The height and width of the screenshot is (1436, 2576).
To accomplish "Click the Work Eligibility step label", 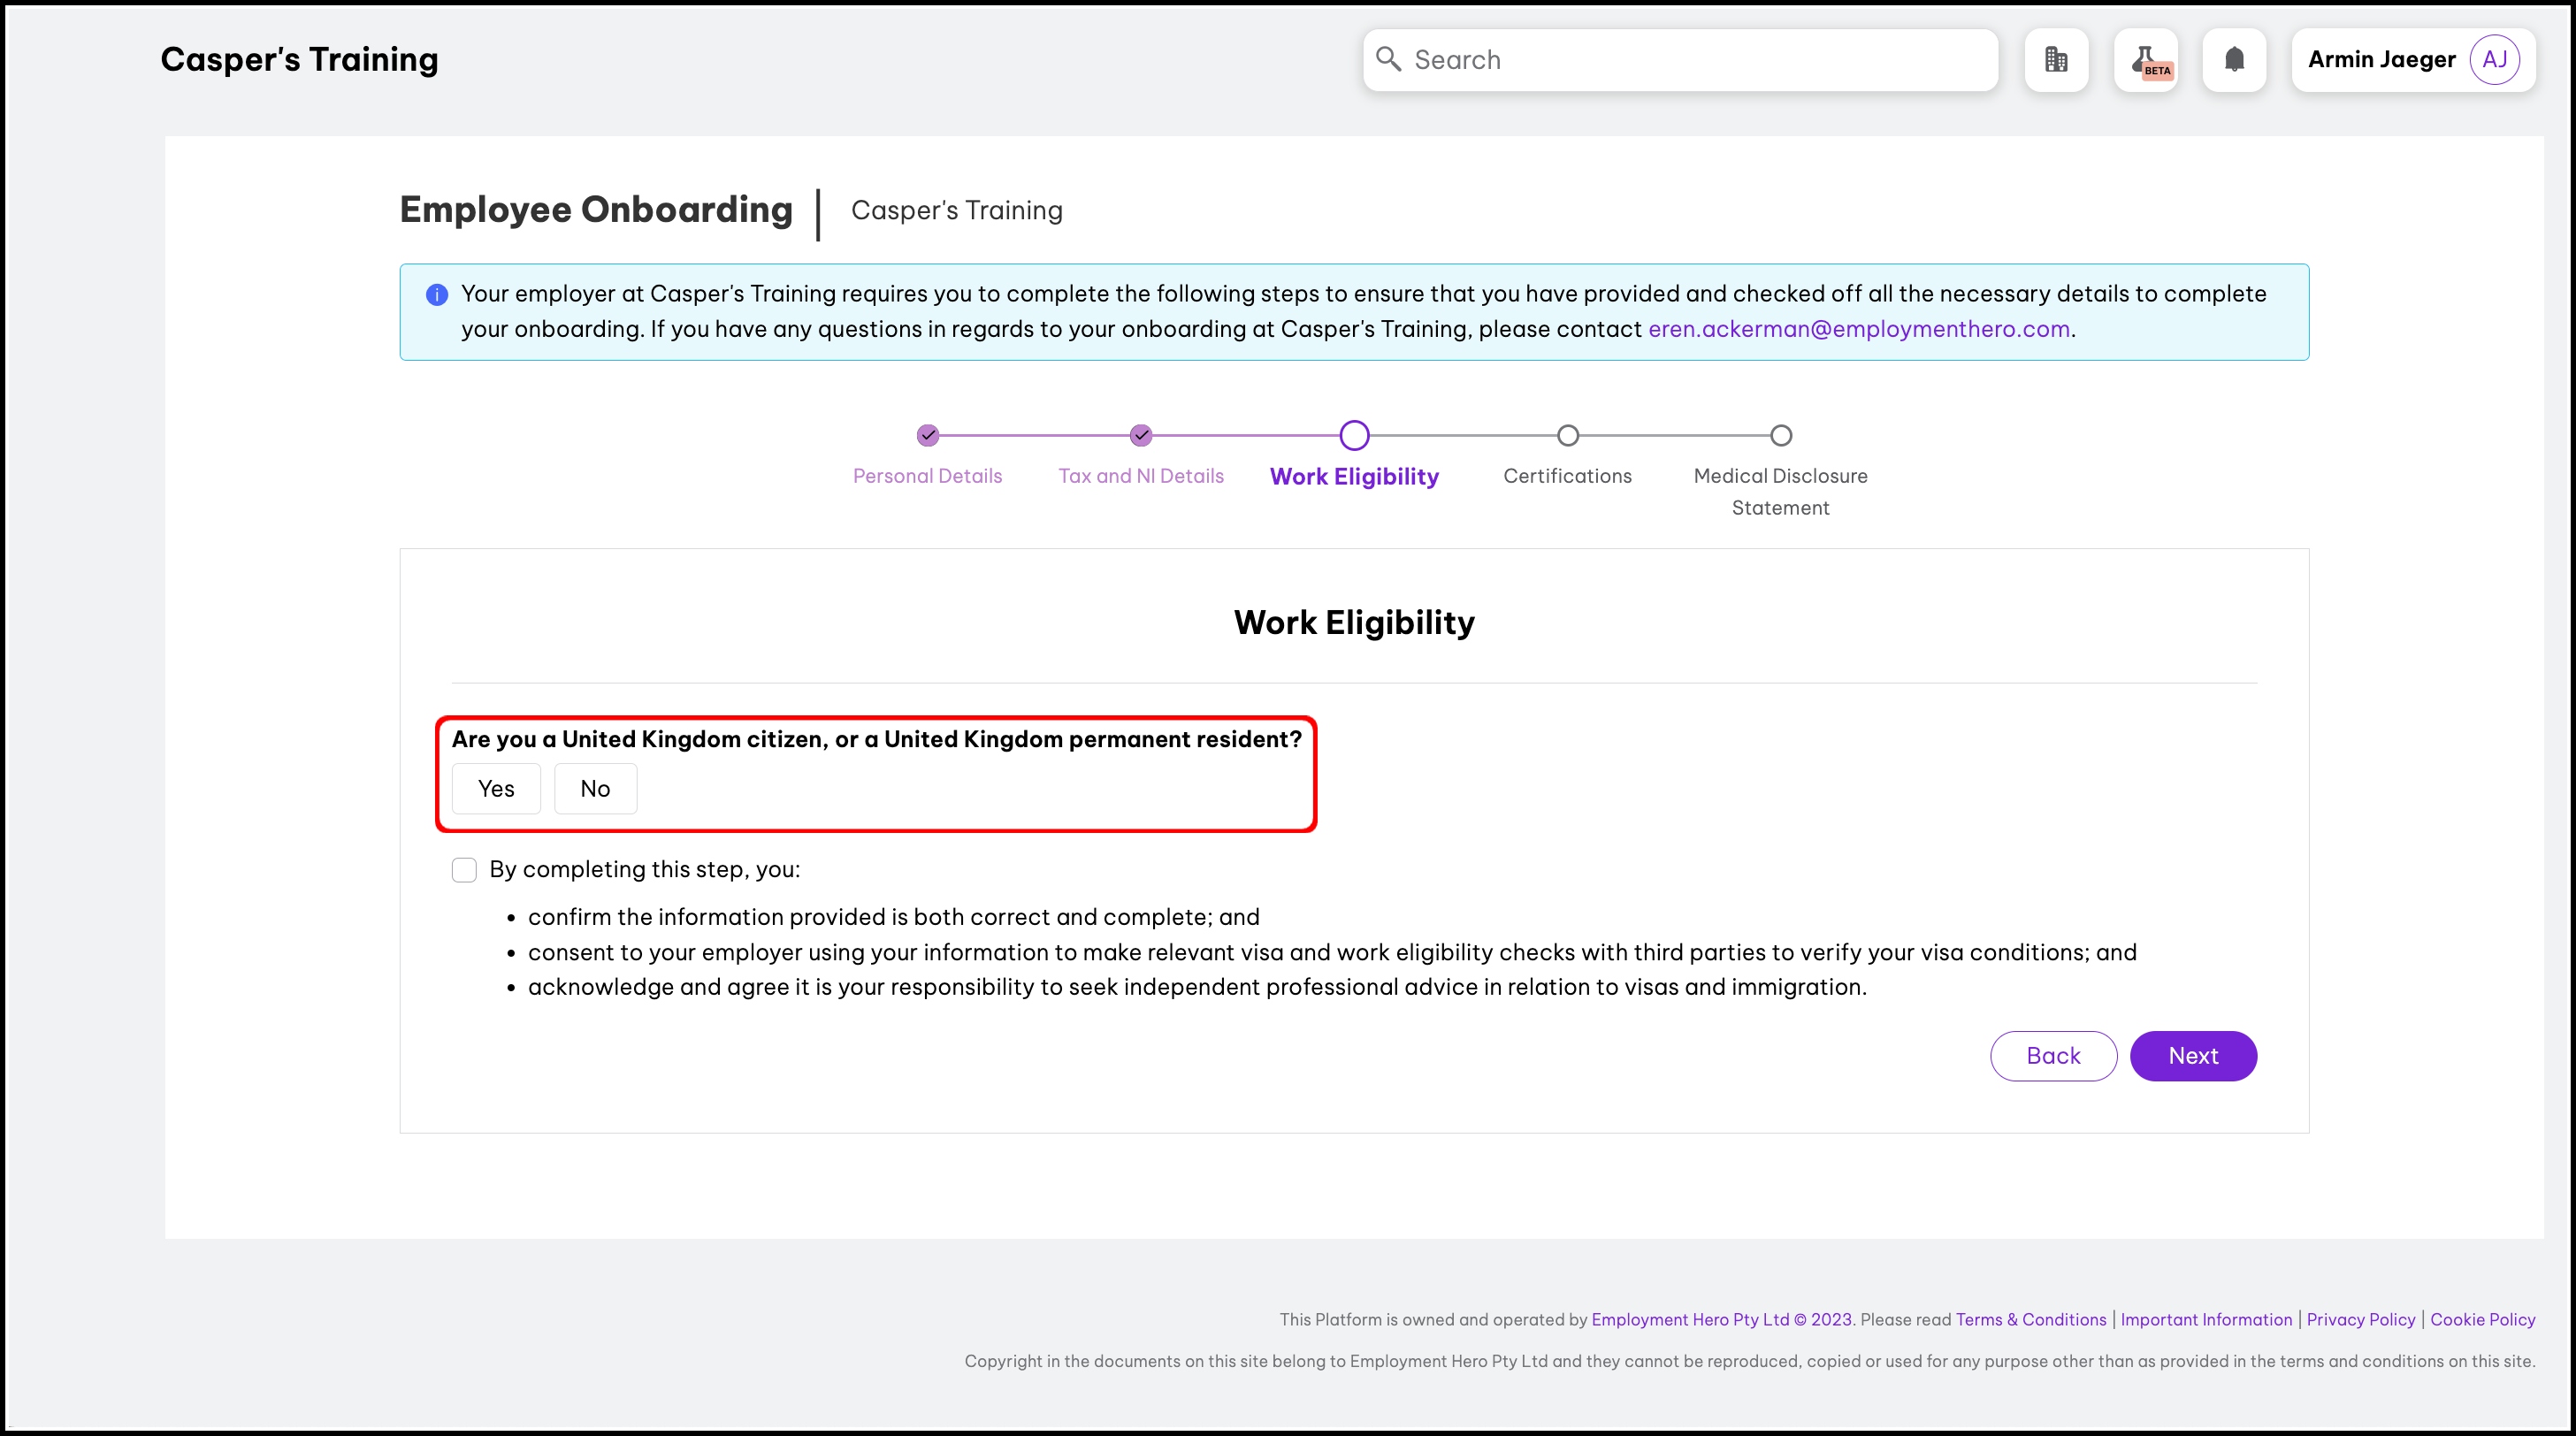I will click(1354, 477).
